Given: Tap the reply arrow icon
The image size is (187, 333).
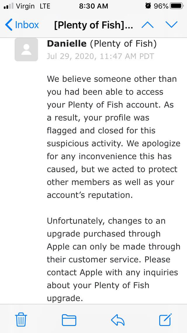Looking at the screenshot, I should point(118,320).
